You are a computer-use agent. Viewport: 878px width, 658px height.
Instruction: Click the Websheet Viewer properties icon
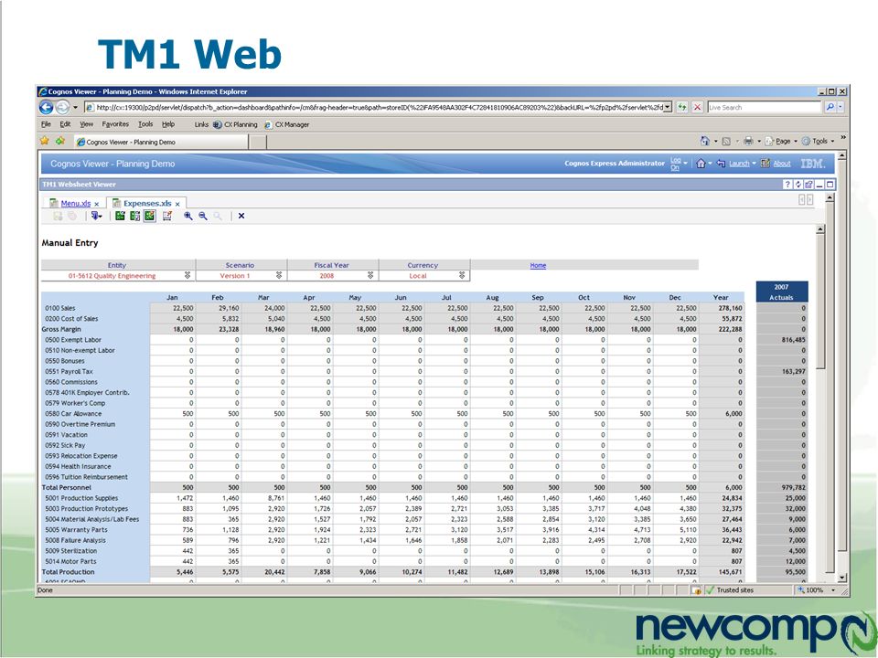[x=808, y=184]
